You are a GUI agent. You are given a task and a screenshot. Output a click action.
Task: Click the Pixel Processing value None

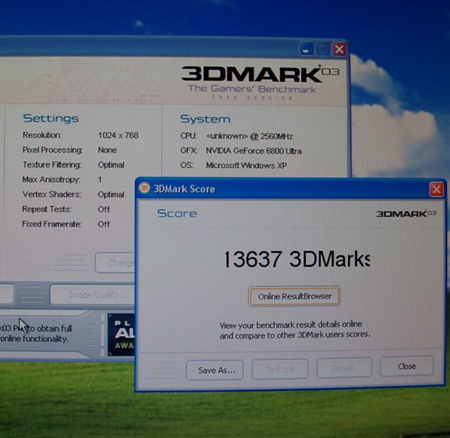tap(107, 150)
